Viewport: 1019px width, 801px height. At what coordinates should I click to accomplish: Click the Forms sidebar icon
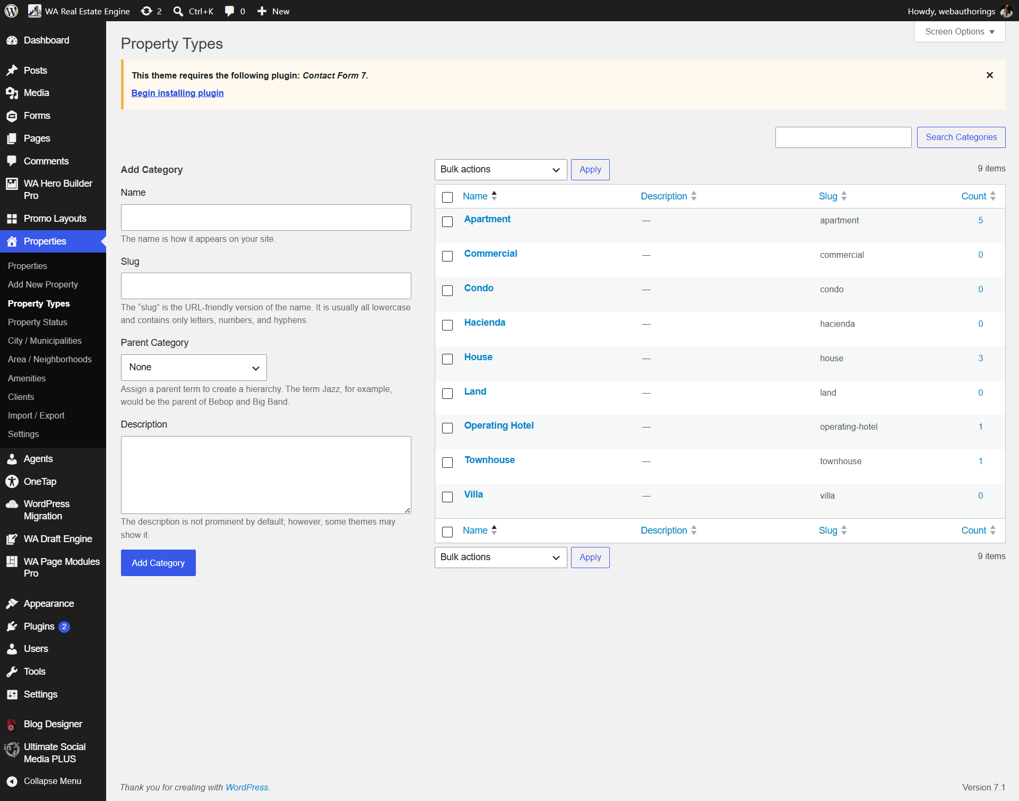[12, 116]
